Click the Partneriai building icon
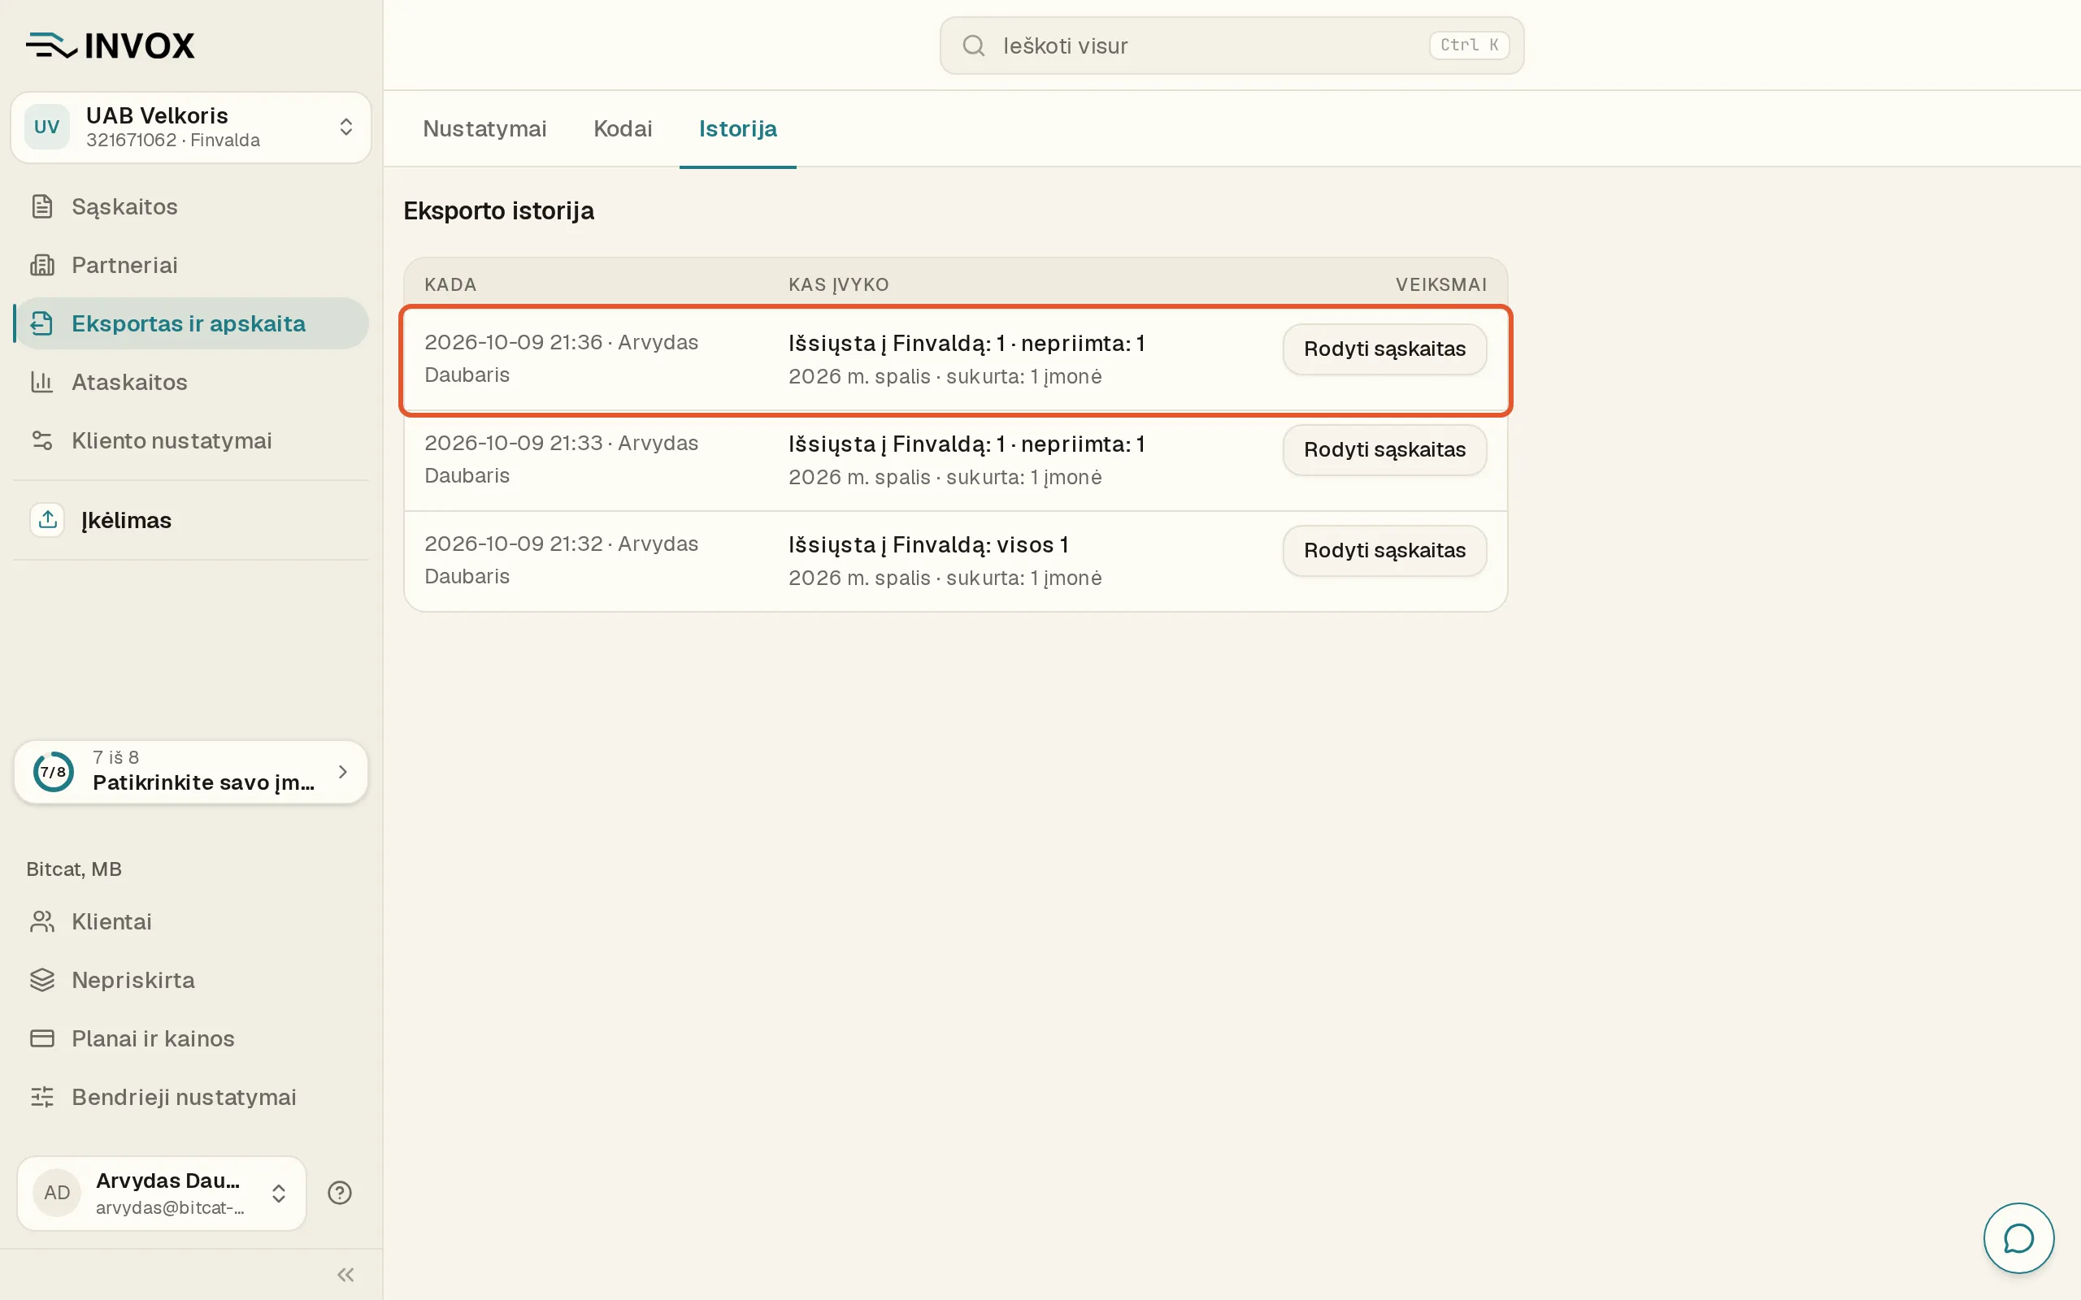 (42, 265)
